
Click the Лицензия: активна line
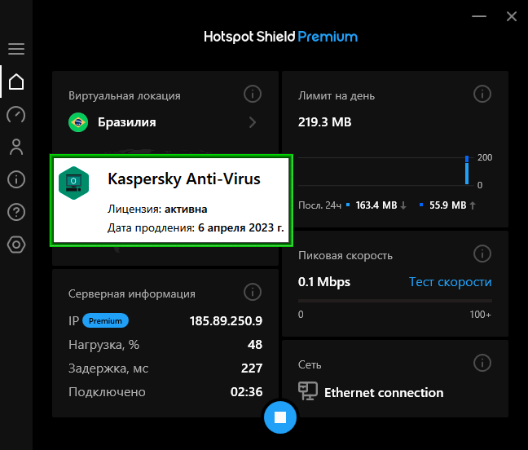(x=157, y=210)
